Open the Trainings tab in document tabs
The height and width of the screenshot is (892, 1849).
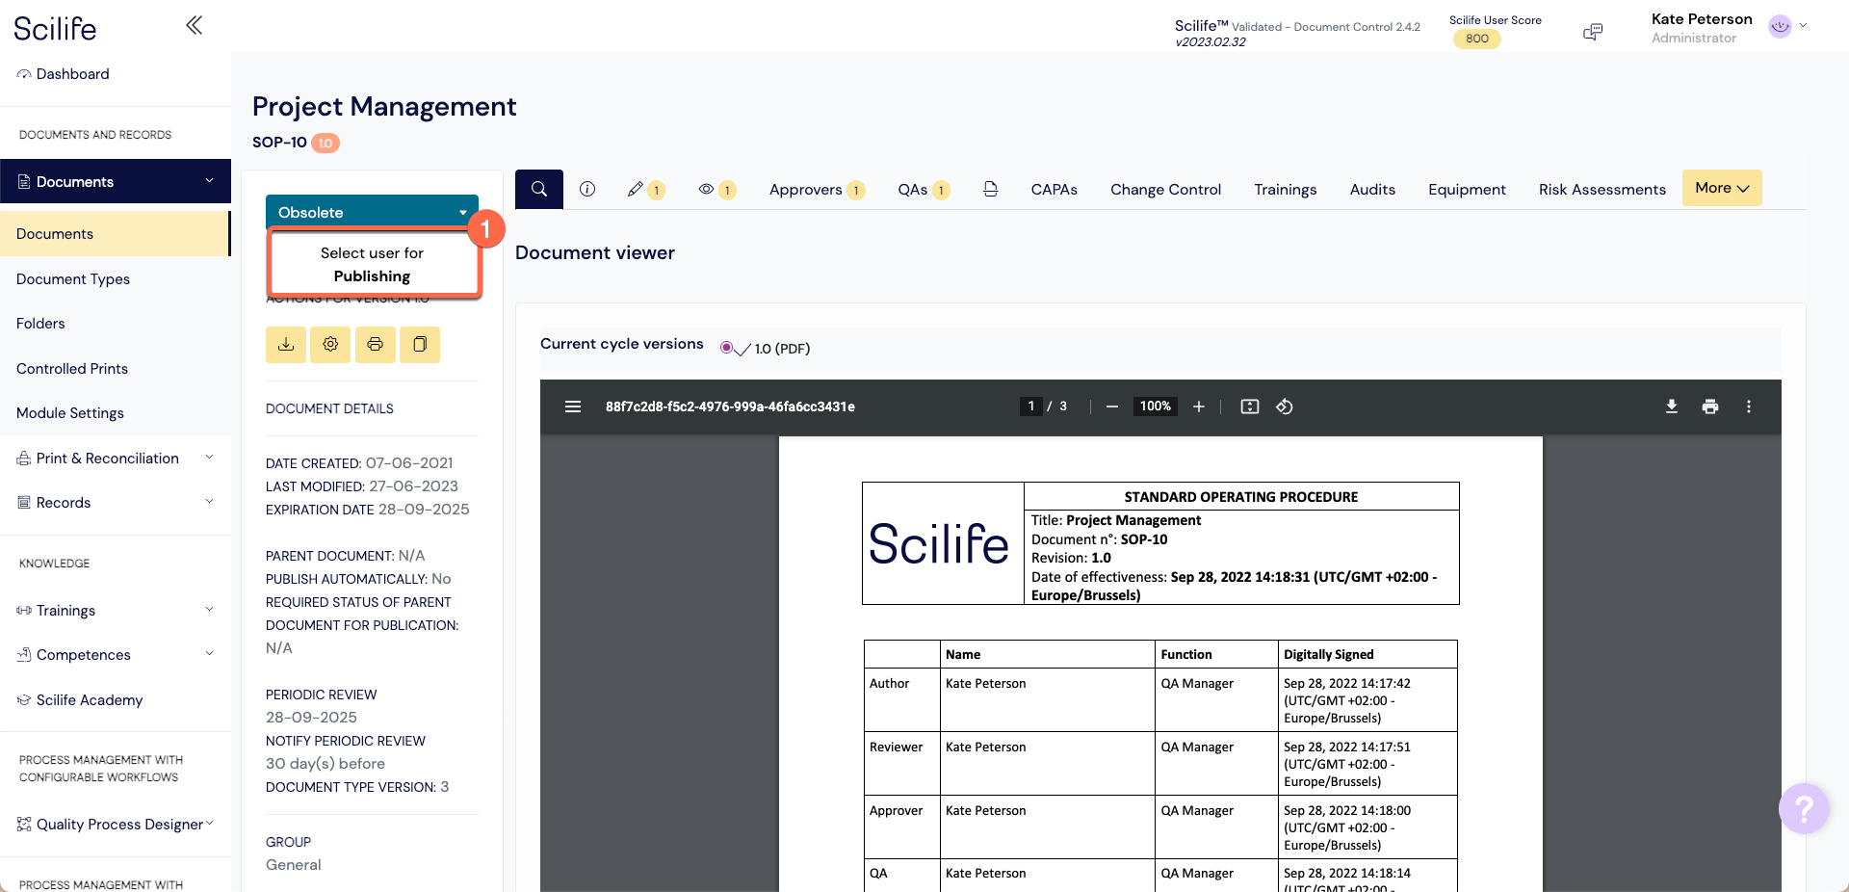point(1285,190)
